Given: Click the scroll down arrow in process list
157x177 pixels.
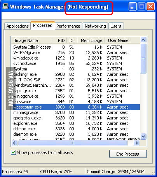Looking at the screenshot, I should pyautogui.click(x=143, y=136).
